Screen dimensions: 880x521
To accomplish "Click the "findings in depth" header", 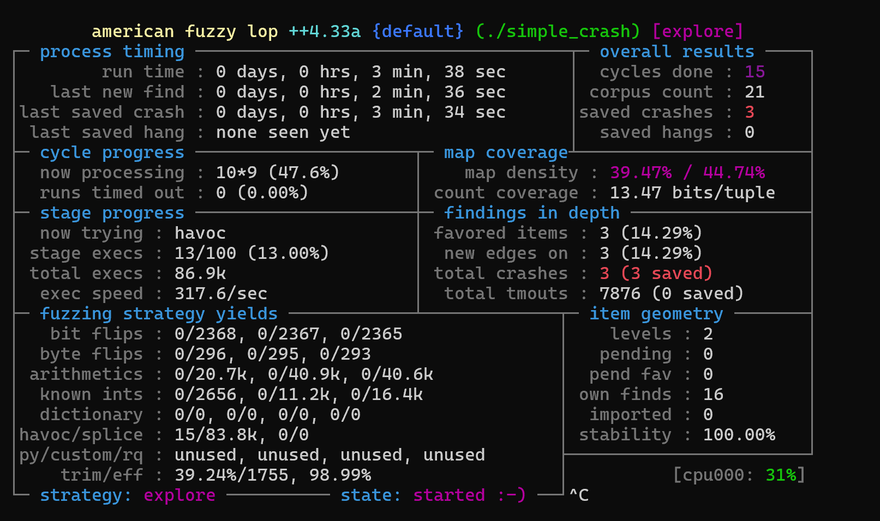I will click(x=531, y=213).
